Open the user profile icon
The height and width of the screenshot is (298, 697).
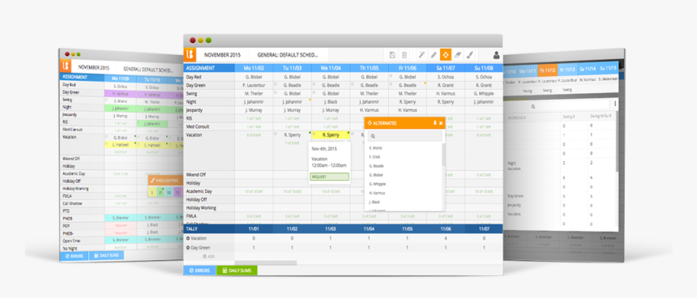[x=497, y=55]
